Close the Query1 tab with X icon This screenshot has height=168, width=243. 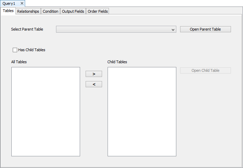click(22, 3)
